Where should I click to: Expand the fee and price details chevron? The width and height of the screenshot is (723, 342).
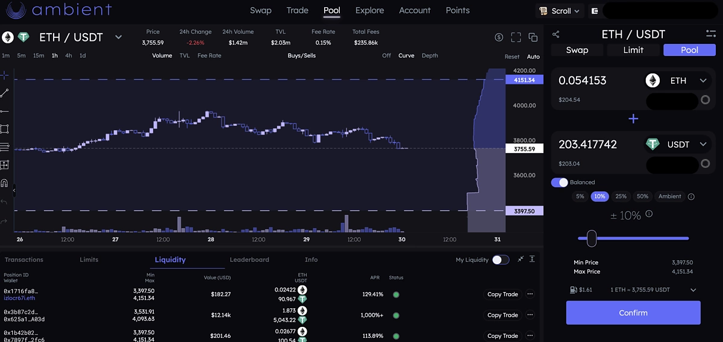(x=693, y=290)
